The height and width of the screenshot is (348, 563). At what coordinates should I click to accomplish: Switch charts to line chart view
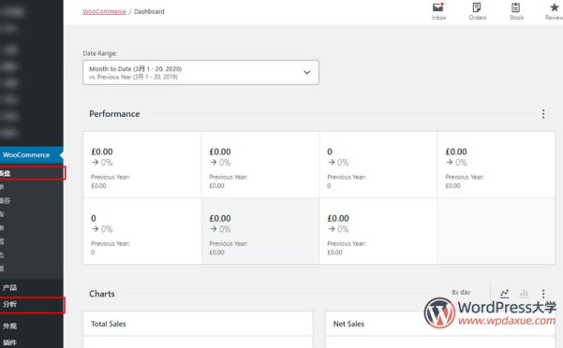click(x=505, y=294)
